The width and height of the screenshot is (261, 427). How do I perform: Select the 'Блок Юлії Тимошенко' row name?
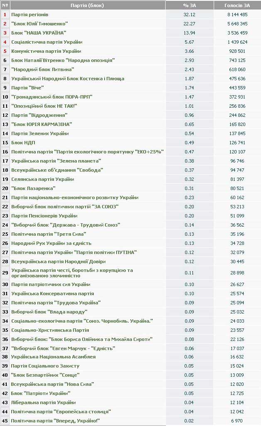tap(39, 24)
